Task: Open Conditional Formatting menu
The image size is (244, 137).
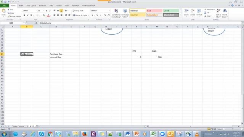Action: [116, 13]
